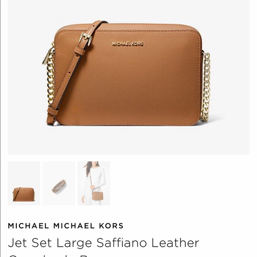Click the zippered pouch in the second thumbnail
Viewport: 257px width, 257px height.
[59, 187]
